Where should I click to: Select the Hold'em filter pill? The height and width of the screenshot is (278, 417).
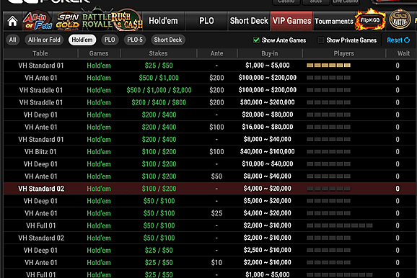(82, 40)
